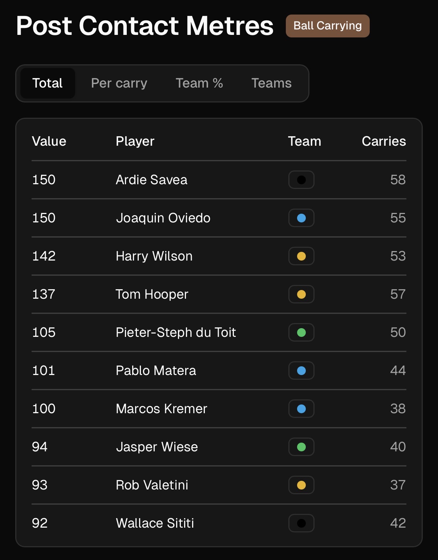438x560 pixels.
Task: Click Wallace Sititi's black team badge
Action: (x=301, y=523)
